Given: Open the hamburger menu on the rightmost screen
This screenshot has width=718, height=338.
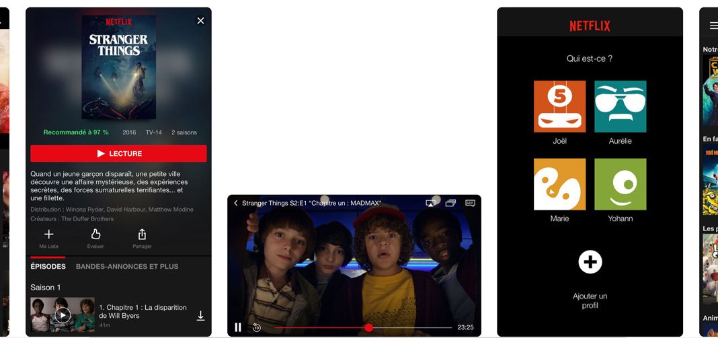Looking at the screenshot, I should coord(714,26).
